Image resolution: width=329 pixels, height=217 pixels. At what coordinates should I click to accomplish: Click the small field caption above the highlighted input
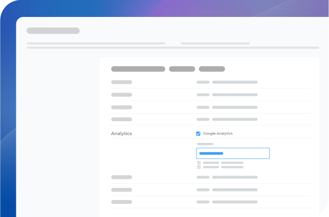tap(205, 144)
